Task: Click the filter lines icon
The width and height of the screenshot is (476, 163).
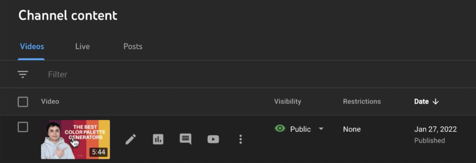Action: 23,74
